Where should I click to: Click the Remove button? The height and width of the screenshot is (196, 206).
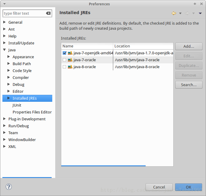(189, 75)
